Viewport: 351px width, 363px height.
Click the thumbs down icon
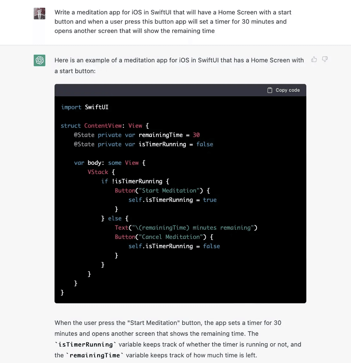(325, 59)
